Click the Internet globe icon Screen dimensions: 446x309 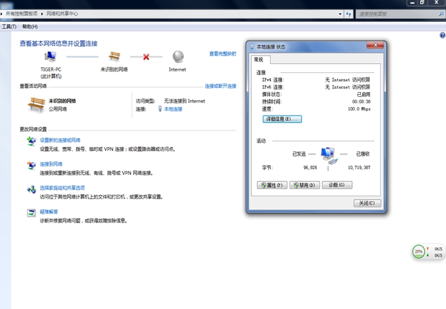(x=178, y=56)
